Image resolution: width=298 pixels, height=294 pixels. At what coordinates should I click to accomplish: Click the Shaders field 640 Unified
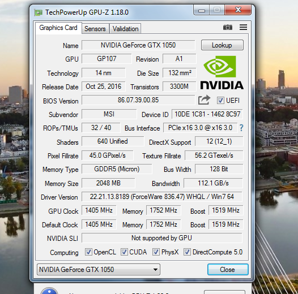pos(113,141)
